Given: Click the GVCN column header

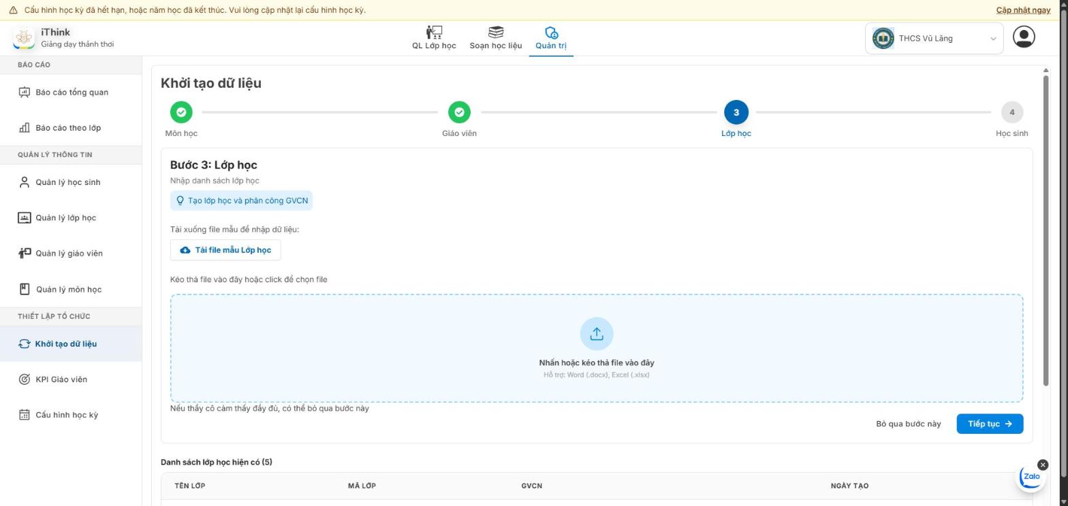Looking at the screenshot, I should [x=531, y=486].
